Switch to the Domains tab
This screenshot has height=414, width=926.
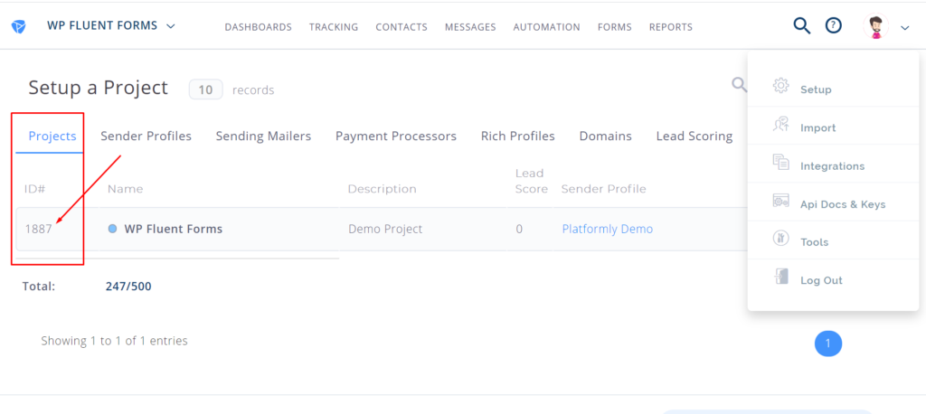tap(605, 136)
